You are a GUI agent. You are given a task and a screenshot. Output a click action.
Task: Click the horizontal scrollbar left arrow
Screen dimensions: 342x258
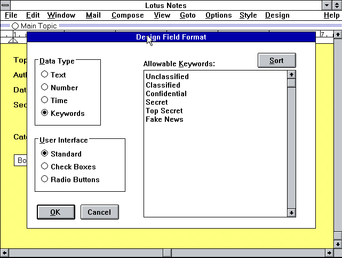4,253
